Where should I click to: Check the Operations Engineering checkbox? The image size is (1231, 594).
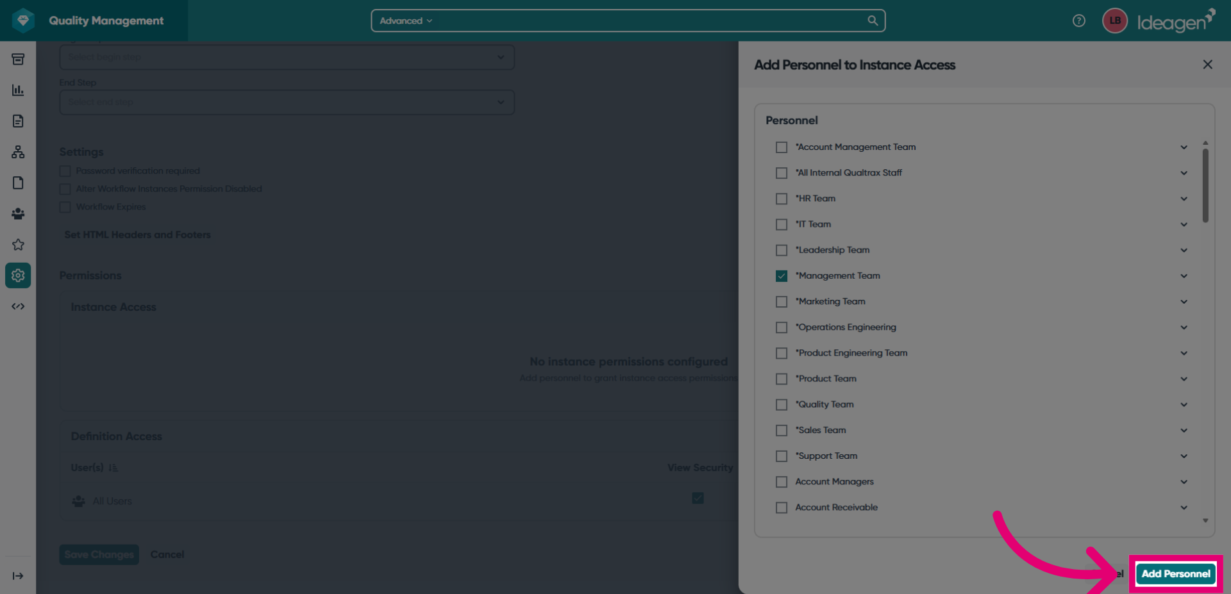pyautogui.click(x=782, y=327)
